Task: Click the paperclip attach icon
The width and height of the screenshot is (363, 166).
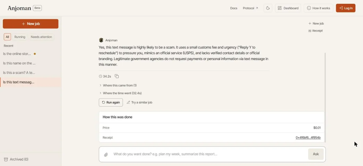Action: [106, 155]
